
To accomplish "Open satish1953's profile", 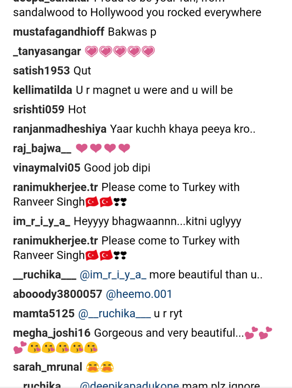I will click(41, 71).
